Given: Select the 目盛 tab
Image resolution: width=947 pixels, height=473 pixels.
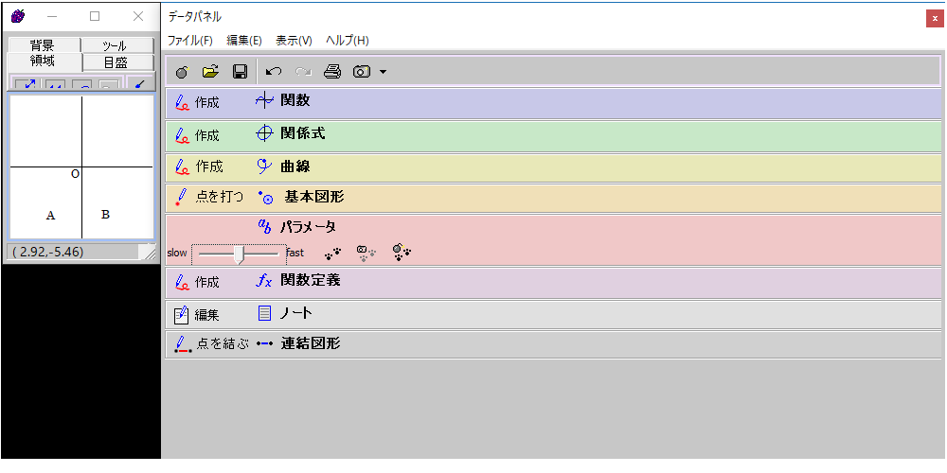Looking at the screenshot, I should [x=116, y=62].
